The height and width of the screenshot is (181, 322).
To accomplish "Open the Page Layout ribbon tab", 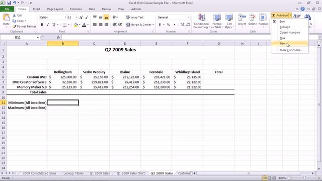I will 55,9.
